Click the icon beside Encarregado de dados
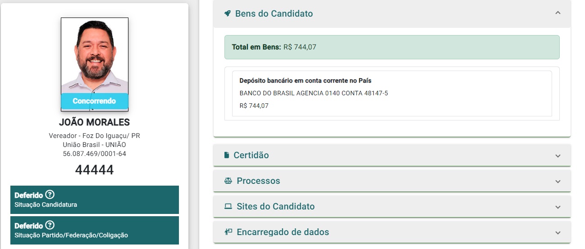The height and width of the screenshot is (249, 585). coord(228,232)
